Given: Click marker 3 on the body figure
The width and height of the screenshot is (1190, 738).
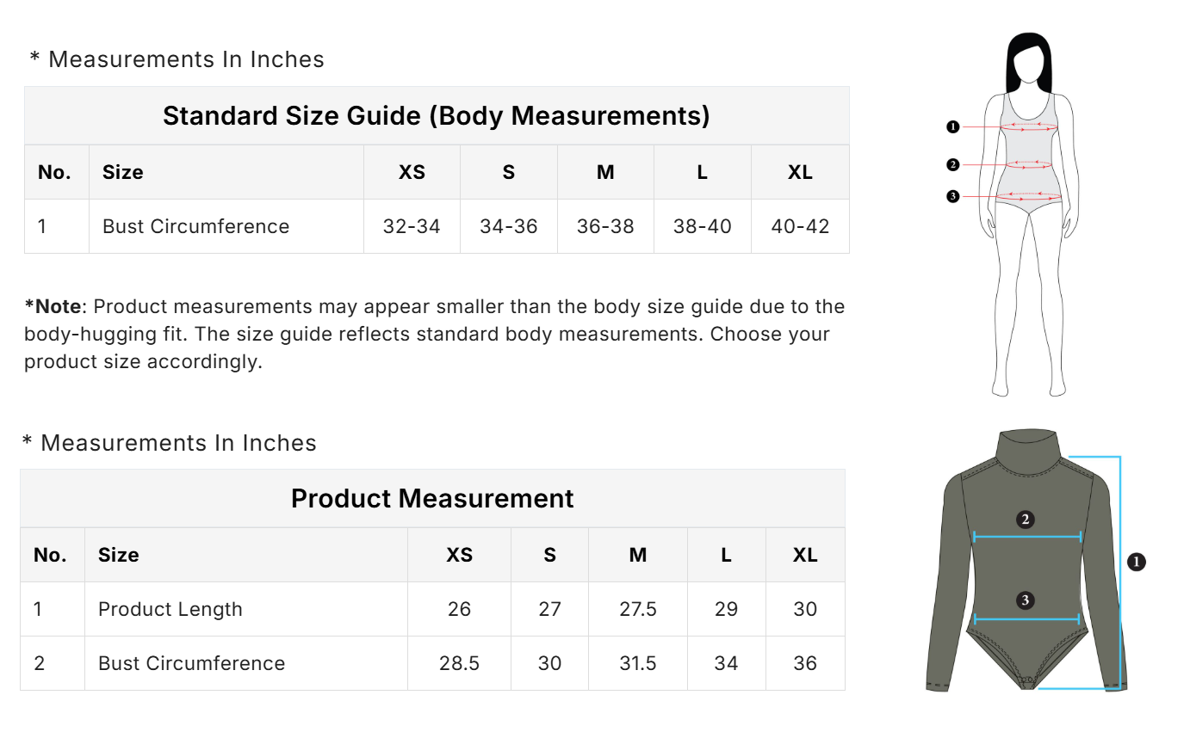Looking at the screenshot, I should coord(952,196).
